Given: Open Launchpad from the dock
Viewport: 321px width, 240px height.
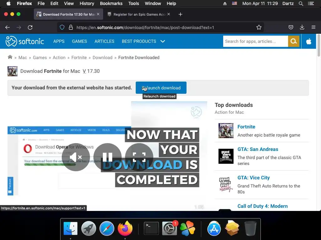Looking at the screenshot, I should (x=89, y=228).
